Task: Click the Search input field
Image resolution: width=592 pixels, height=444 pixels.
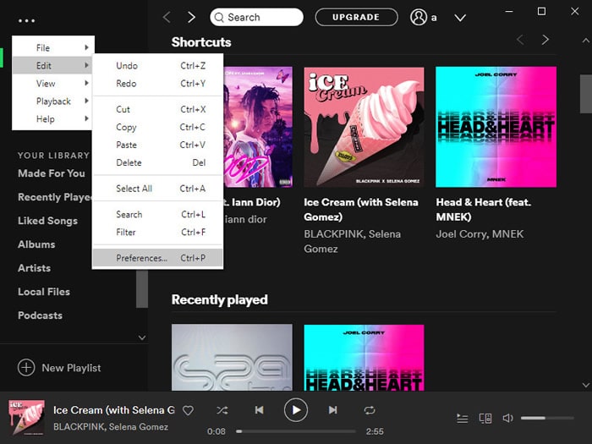Action: [x=257, y=18]
